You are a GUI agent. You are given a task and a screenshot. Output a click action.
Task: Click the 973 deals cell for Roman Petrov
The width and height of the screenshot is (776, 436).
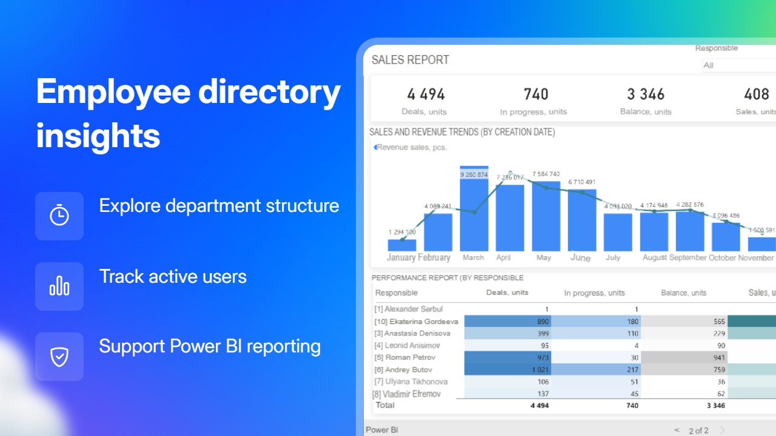508,358
